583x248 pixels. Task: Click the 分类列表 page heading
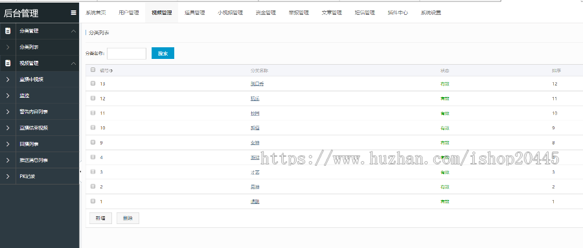pos(98,33)
